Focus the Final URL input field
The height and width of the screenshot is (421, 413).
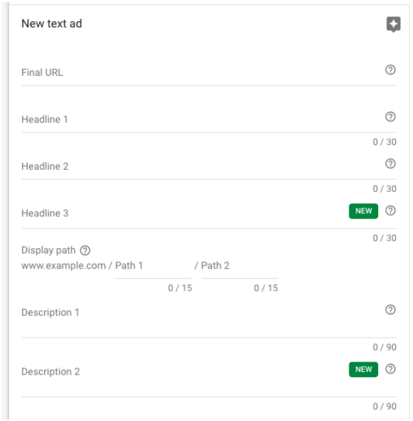198,72
